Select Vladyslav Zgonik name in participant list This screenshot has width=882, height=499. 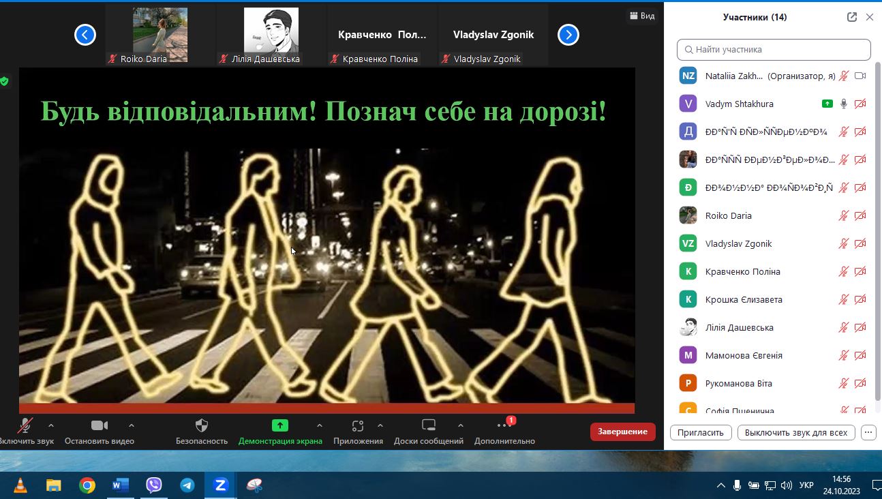tap(739, 244)
